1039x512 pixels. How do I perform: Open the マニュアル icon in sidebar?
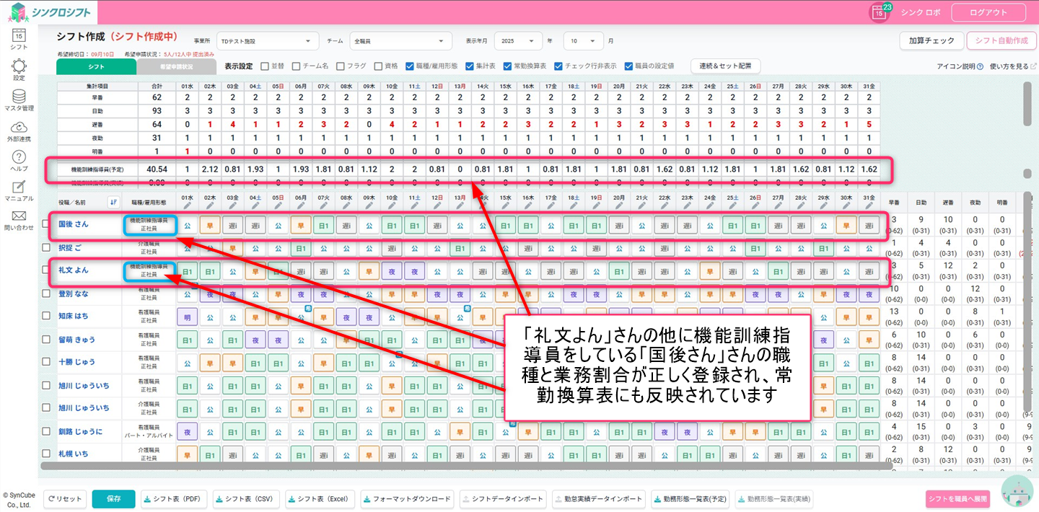19,187
